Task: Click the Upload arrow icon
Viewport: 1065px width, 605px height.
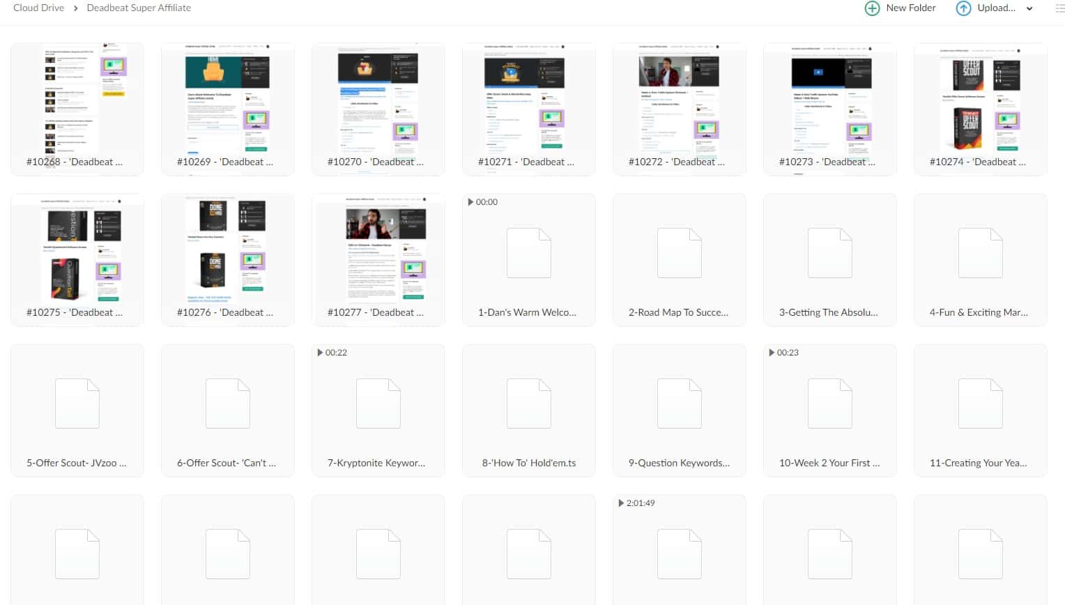Action: click(x=963, y=8)
